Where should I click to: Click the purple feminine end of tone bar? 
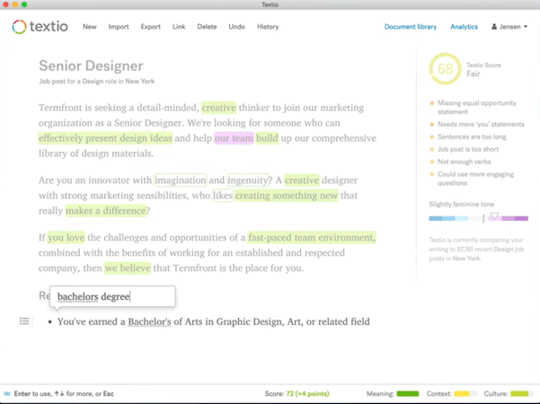[521, 218]
